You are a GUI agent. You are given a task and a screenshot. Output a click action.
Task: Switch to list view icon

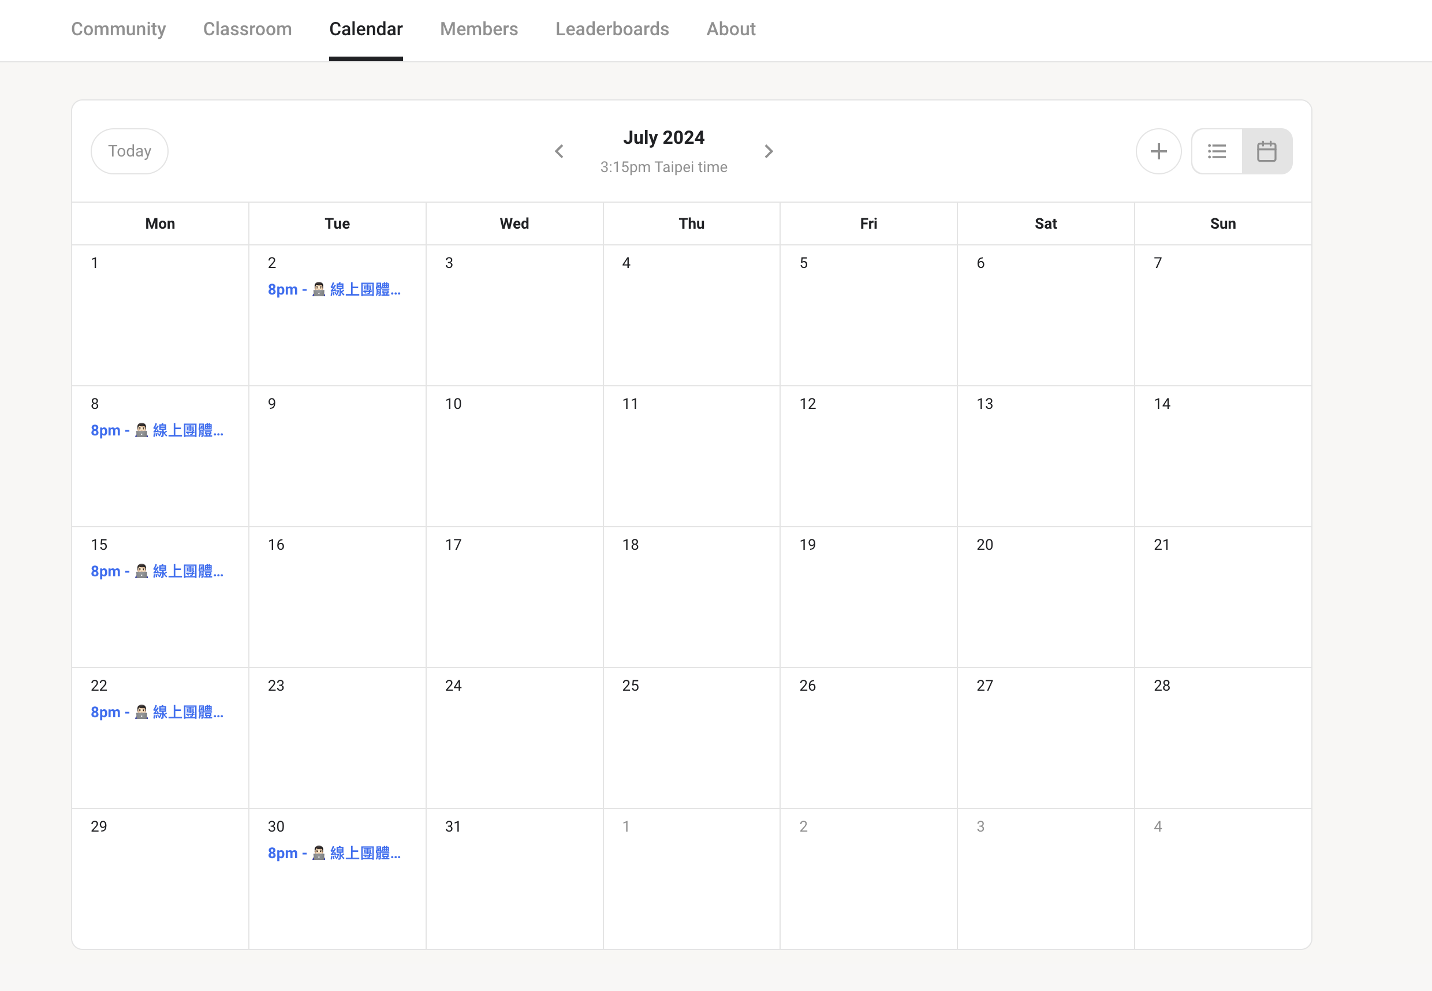[1217, 151]
